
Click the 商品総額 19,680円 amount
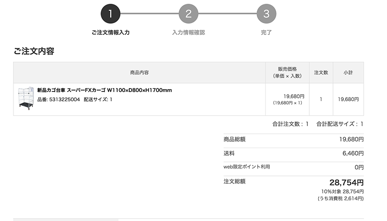click(x=352, y=139)
